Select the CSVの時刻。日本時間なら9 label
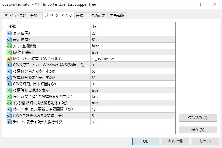 point(34,84)
